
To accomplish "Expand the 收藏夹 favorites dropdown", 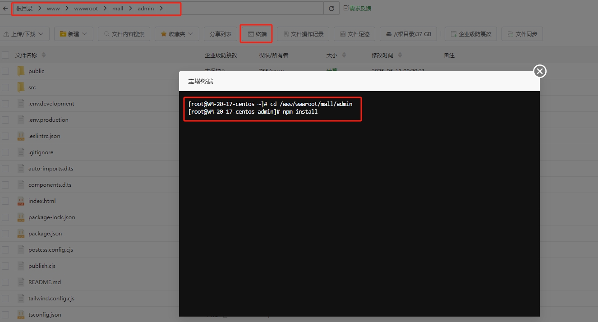I will [177, 34].
